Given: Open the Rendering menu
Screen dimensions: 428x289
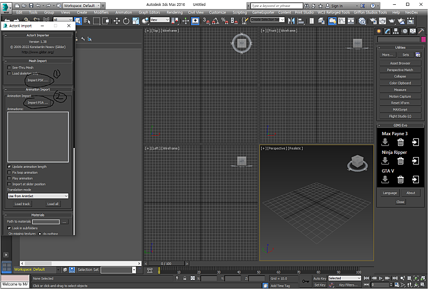Looking at the screenshot, I should pyautogui.click(x=174, y=12).
